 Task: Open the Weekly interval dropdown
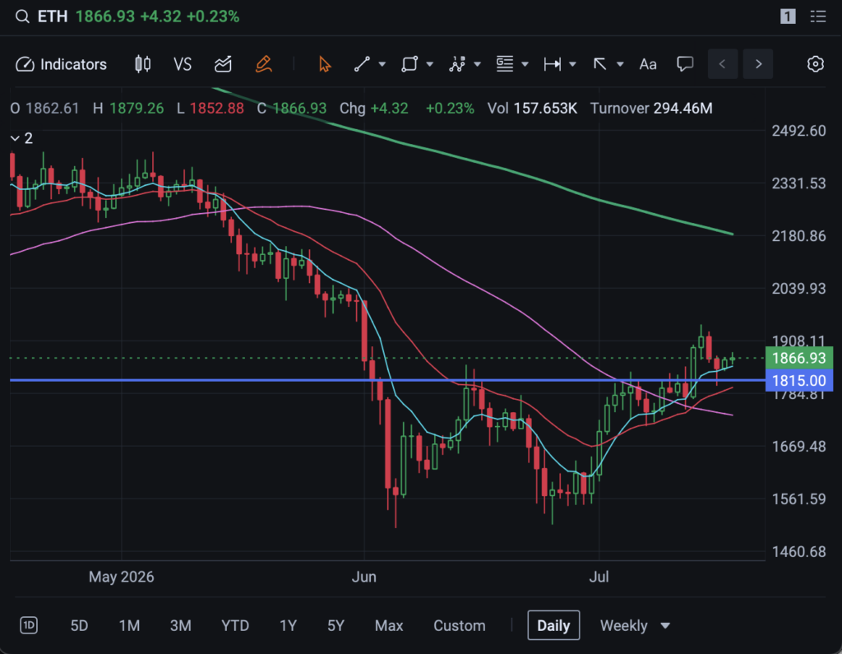[x=635, y=625]
